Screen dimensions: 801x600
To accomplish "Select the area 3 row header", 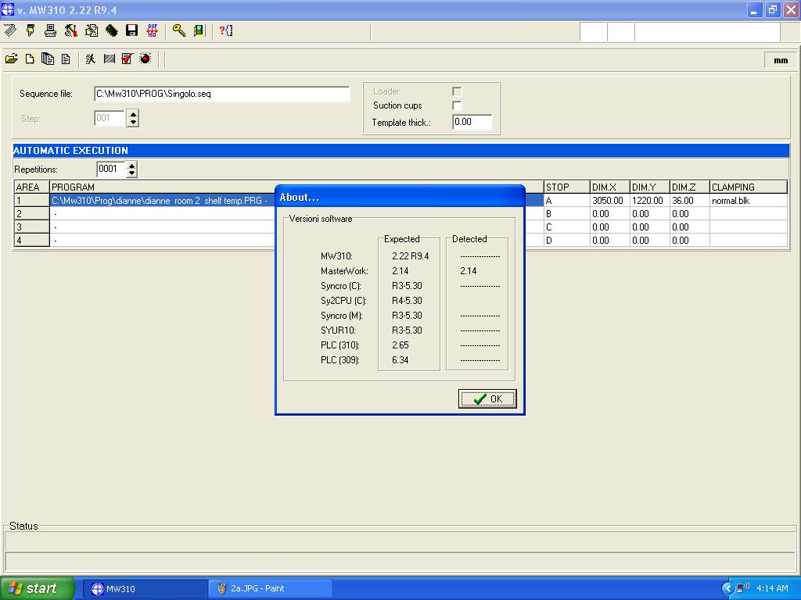I will pos(31,227).
